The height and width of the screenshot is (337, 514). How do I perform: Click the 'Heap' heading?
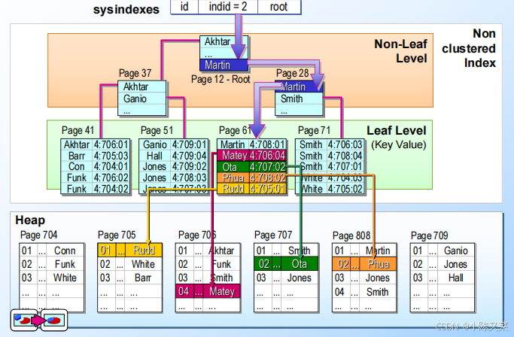point(30,220)
